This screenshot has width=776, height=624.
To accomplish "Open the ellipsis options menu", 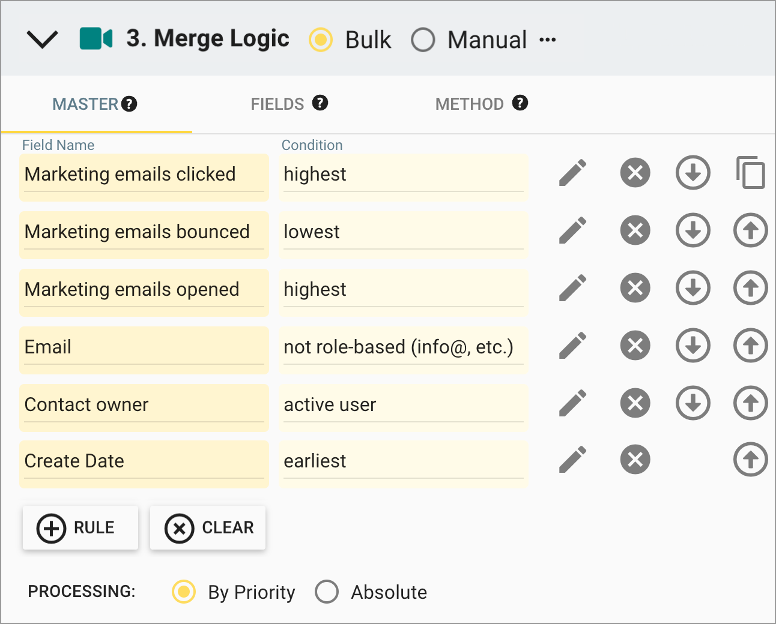I will pyautogui.click(x=548, y=40).
